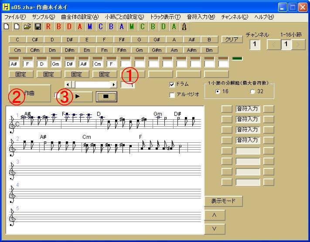Click the open folder toolbar icon
This screenshot has width=310, height=242.
click(27, 27)
